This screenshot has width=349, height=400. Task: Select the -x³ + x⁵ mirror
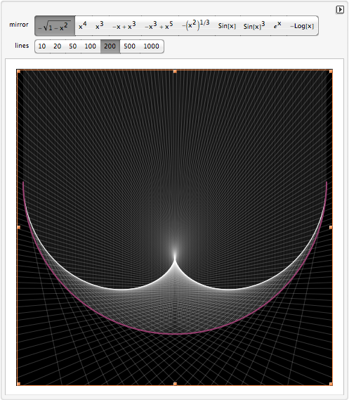point(159,26)
